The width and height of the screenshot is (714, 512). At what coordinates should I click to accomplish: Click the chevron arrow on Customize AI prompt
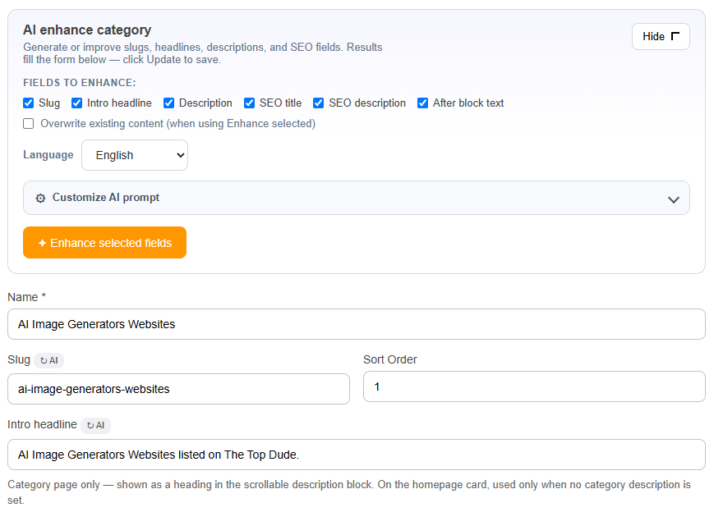tap(674, 199)
